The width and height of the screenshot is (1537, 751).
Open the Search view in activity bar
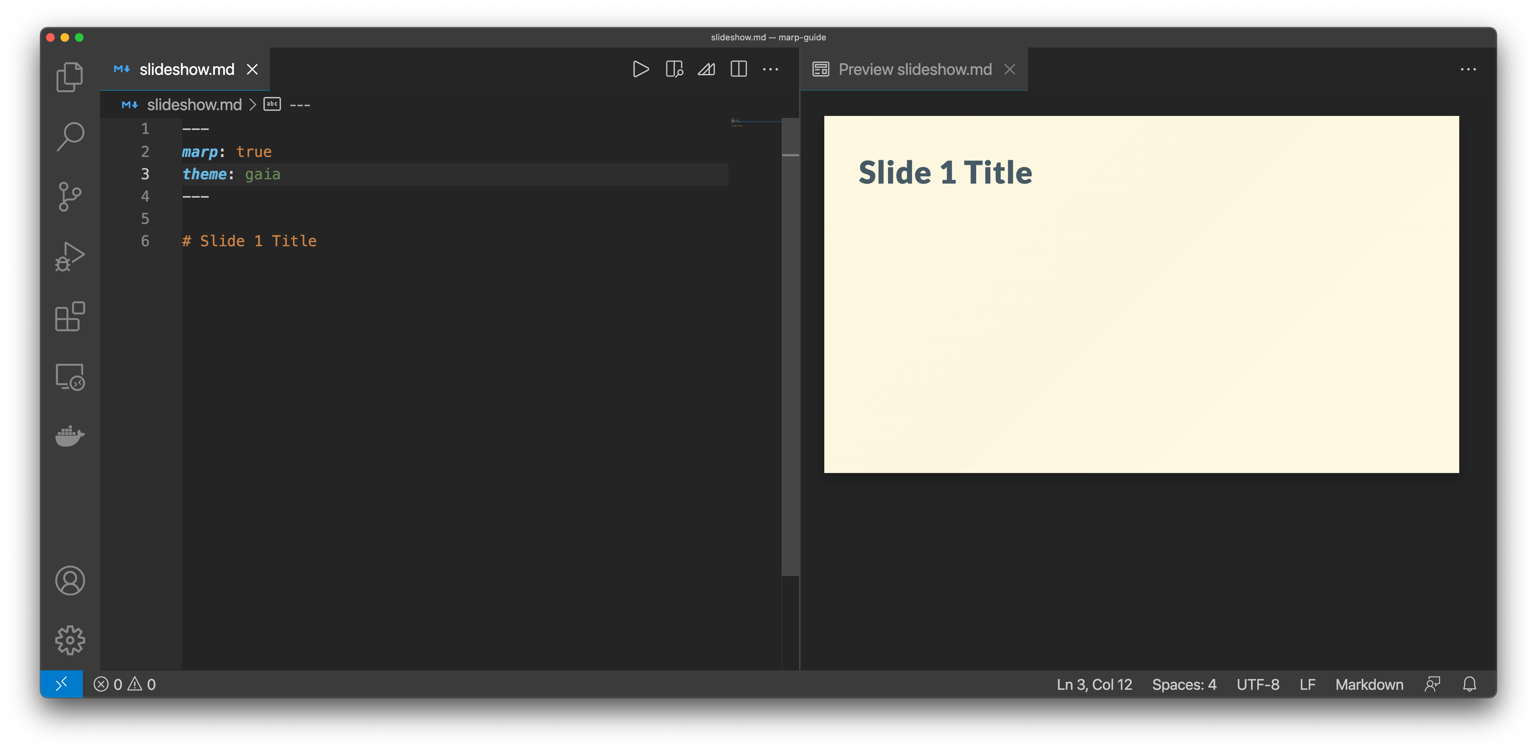coord(70,137)
